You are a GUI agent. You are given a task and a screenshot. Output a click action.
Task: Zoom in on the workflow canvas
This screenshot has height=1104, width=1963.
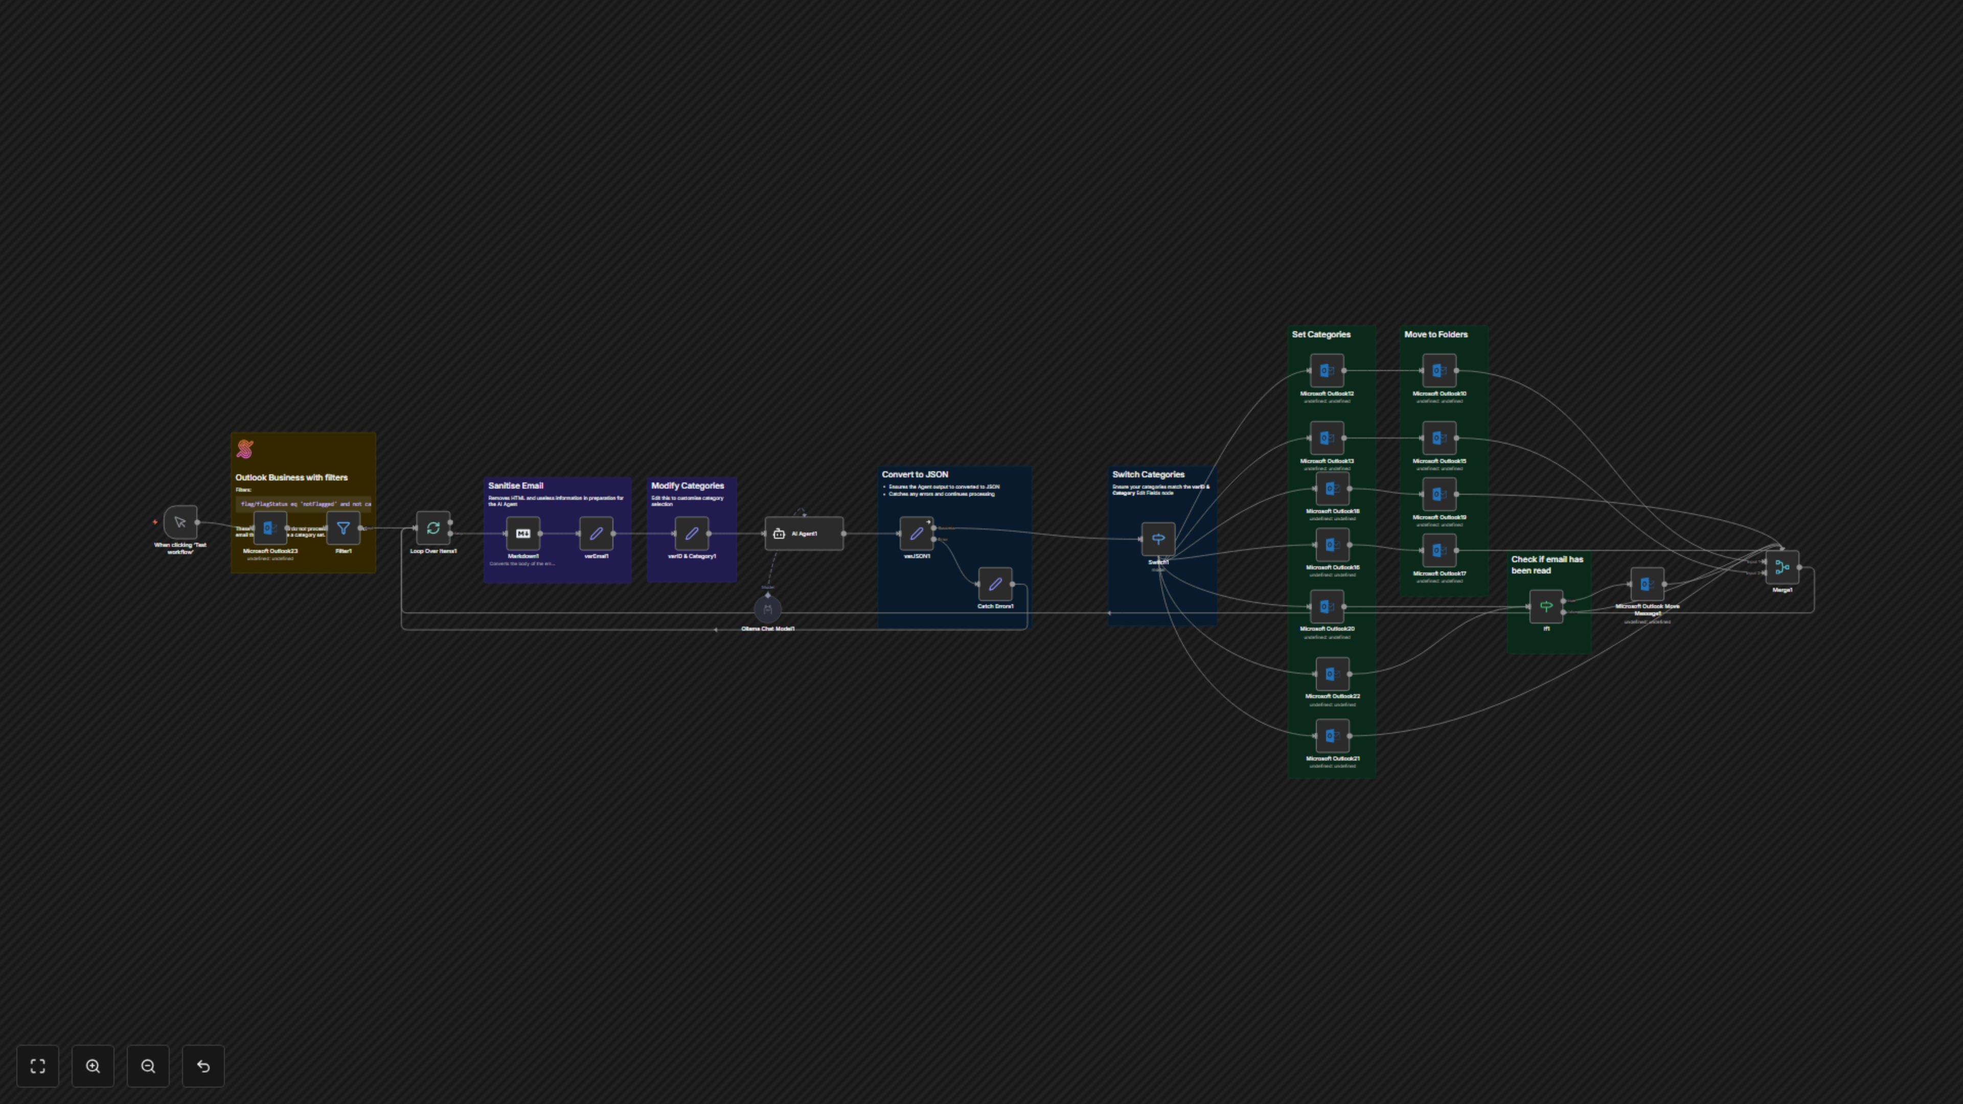click(x=93, y=1066)
